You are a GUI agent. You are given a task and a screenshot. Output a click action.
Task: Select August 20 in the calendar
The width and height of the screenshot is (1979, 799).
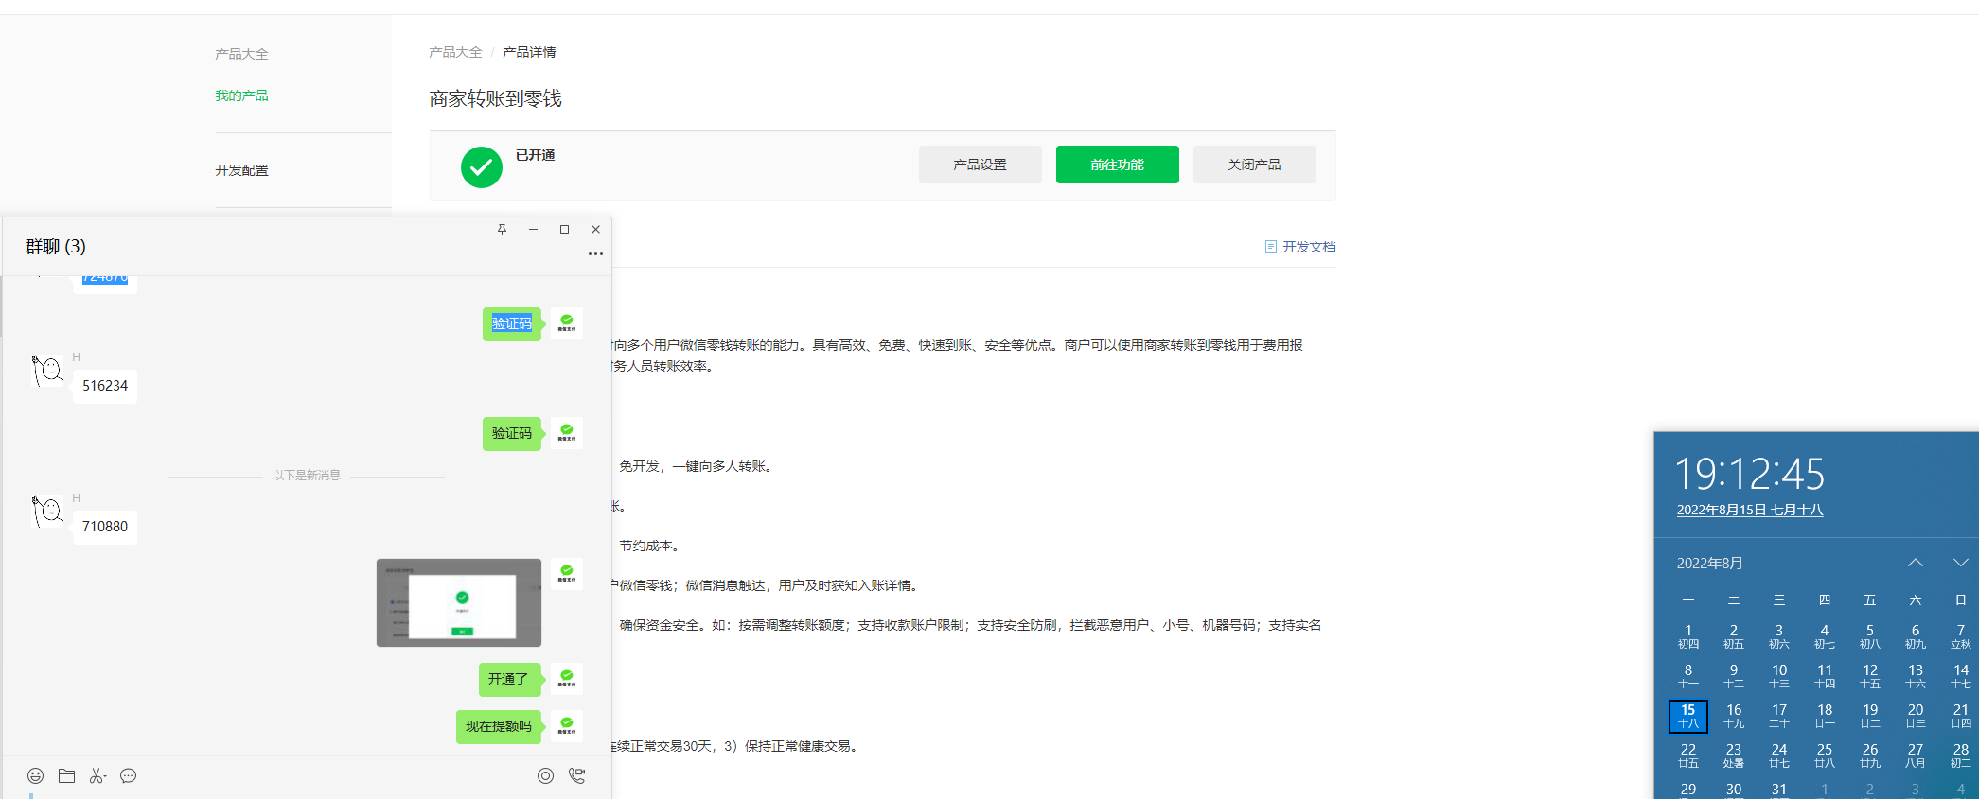[x=1915, y=716]
